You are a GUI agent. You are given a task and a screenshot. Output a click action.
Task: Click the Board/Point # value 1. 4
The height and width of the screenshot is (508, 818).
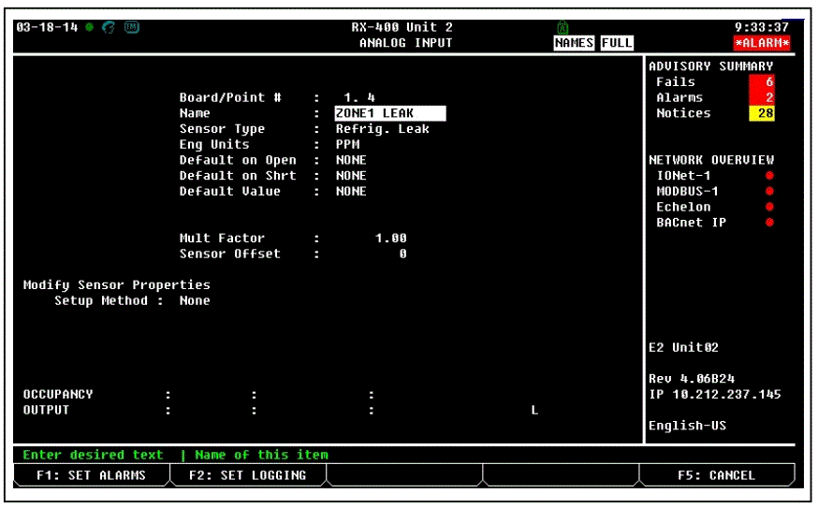(359, 97)
